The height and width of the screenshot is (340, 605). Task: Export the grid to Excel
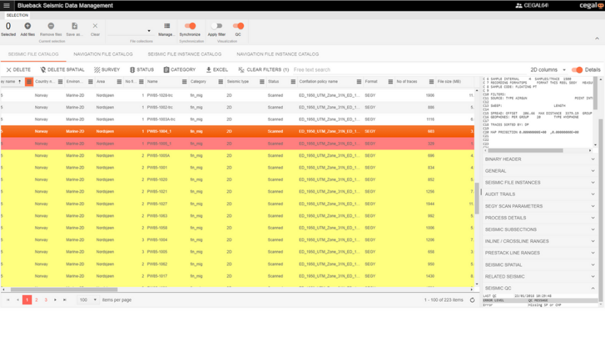pyautogui.click(x=217, y=70)
